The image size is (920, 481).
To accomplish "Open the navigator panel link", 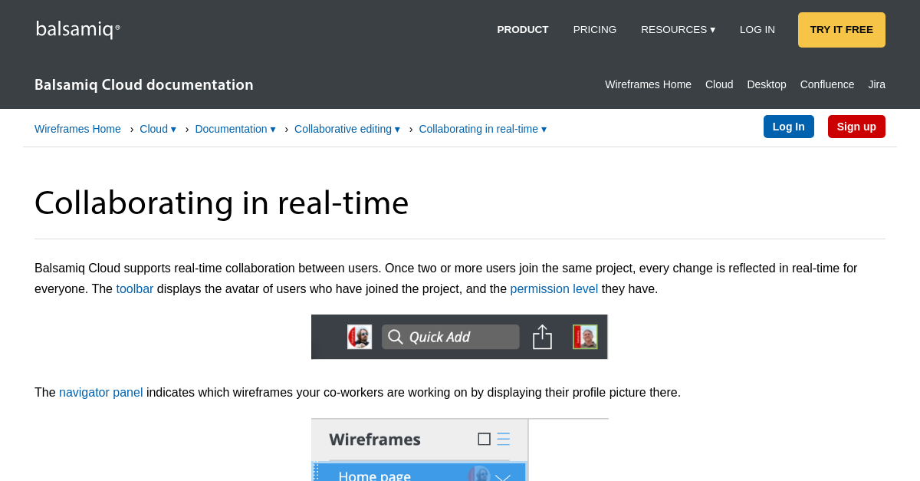I will [100, 393].
